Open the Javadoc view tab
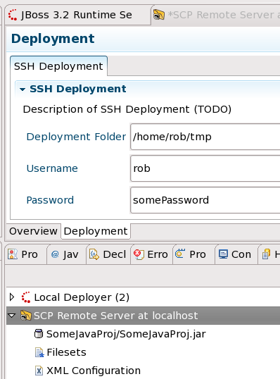Image resolution: width=280 pixels, height=379 pixels. [65, 254]
